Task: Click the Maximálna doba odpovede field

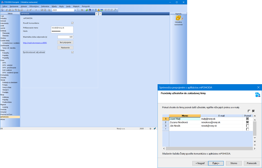Action: 65,37
